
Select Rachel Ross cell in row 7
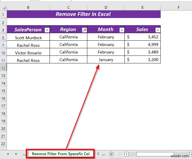coord(28,44)
